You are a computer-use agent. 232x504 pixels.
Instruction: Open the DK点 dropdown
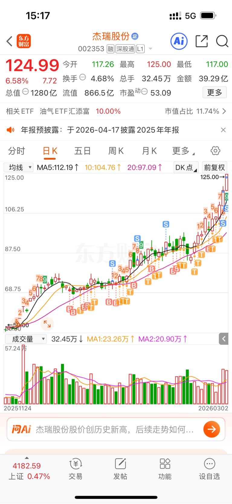tap(186, 167)
